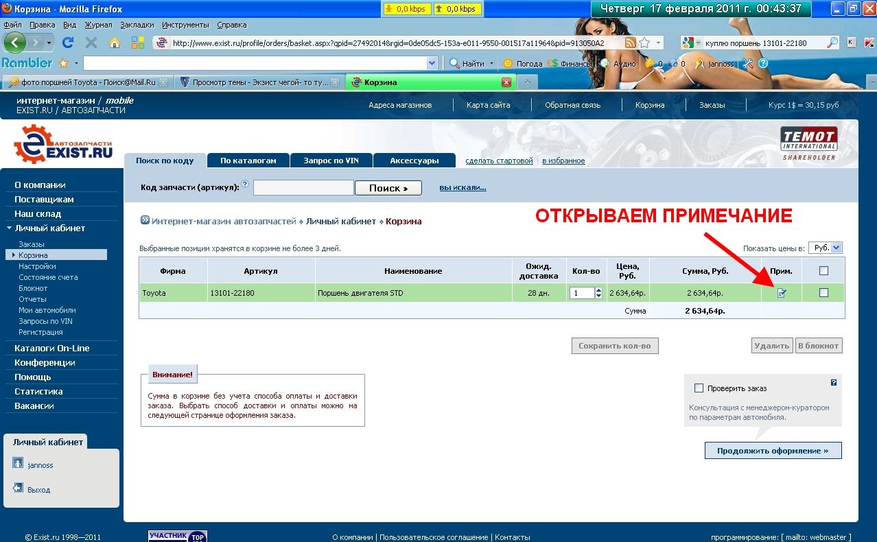Open the вы искали link

tap(463, 187)
